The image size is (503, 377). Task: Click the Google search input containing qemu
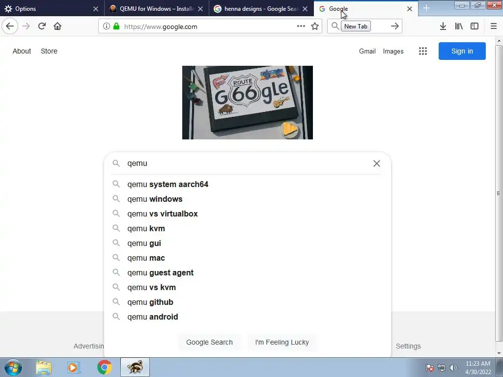point(247,163)
